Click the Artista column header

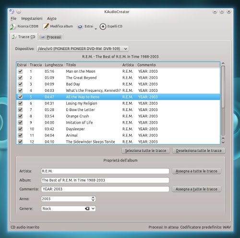[128, 65]
